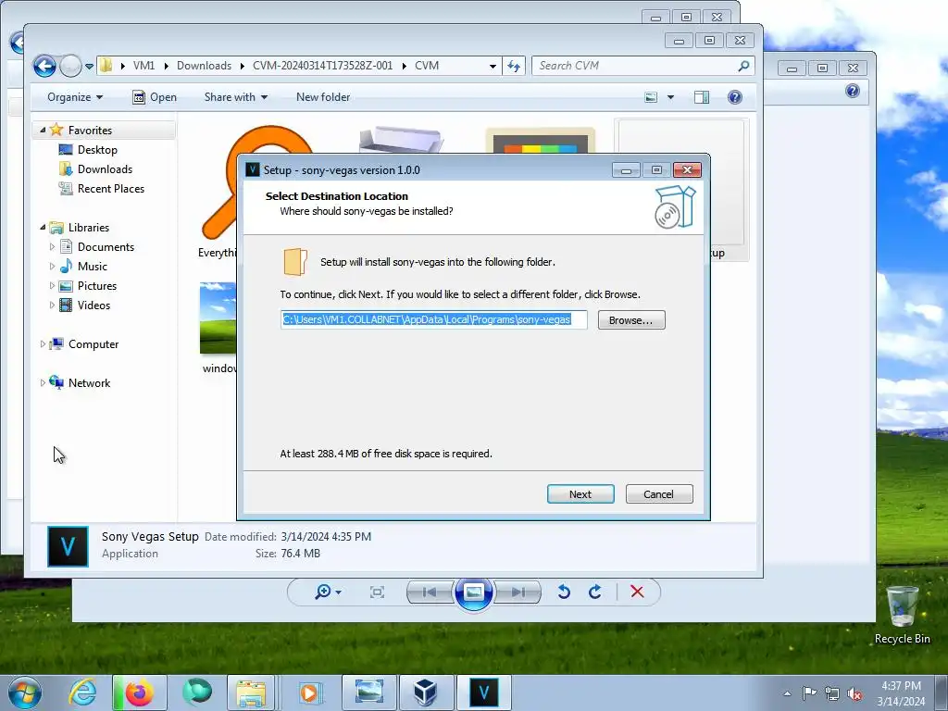Expand the Videos library
The image size is (948, 711).
click(52, 305)
